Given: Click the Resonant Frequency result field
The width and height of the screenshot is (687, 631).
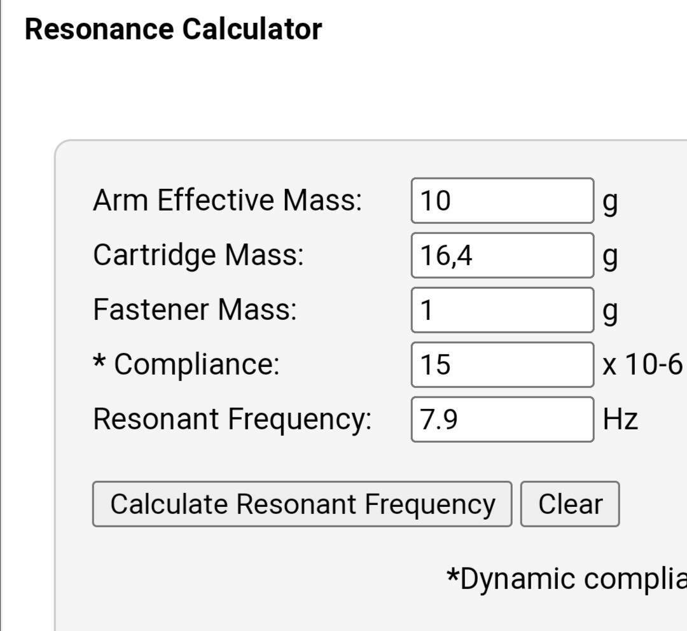Looking at the screenshot, I should (503, 419).
